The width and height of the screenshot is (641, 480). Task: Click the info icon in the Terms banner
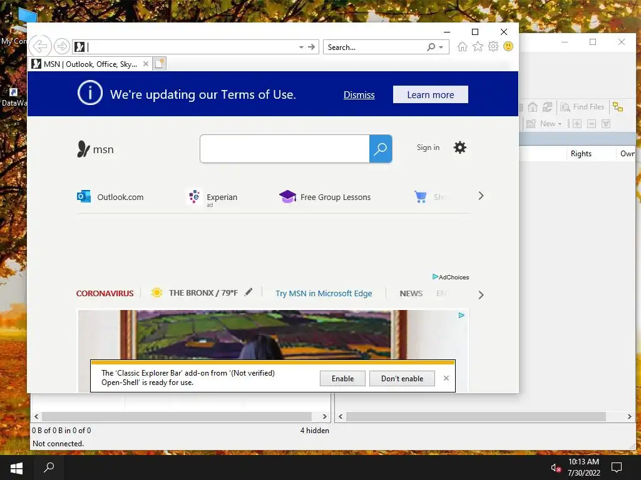coord(90,93)
